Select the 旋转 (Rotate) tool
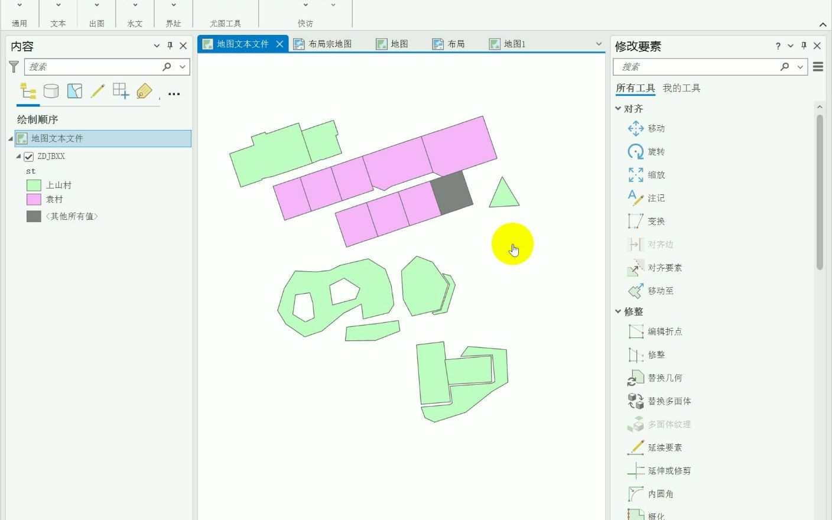 (x=645, y=152)
